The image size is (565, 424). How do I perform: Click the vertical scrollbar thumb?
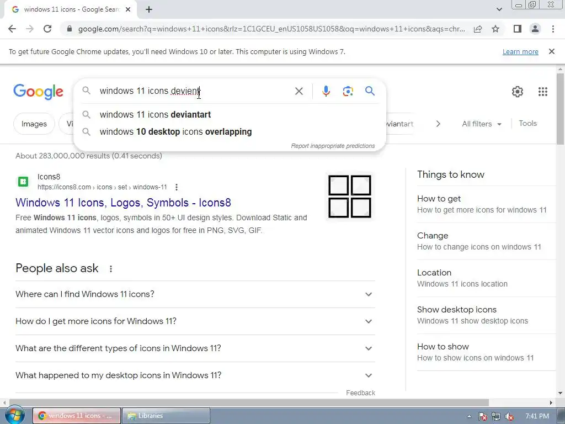pyautogui.click(x=560, y=109)
